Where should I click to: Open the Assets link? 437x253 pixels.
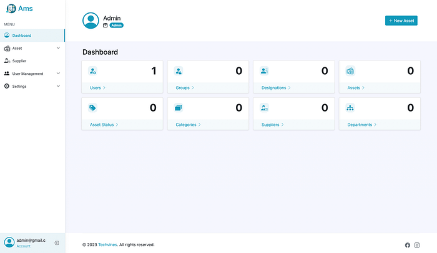click(x=356, y=88)
